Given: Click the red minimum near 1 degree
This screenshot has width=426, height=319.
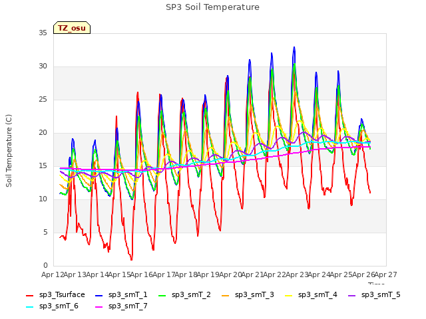Looking at the screenshot, I should coord(132,259).
